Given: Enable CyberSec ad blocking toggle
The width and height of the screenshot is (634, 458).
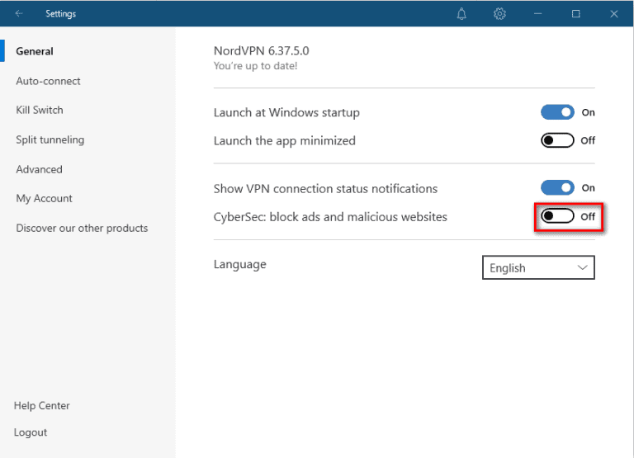Looking at the screenshot, I should (557, 217).
